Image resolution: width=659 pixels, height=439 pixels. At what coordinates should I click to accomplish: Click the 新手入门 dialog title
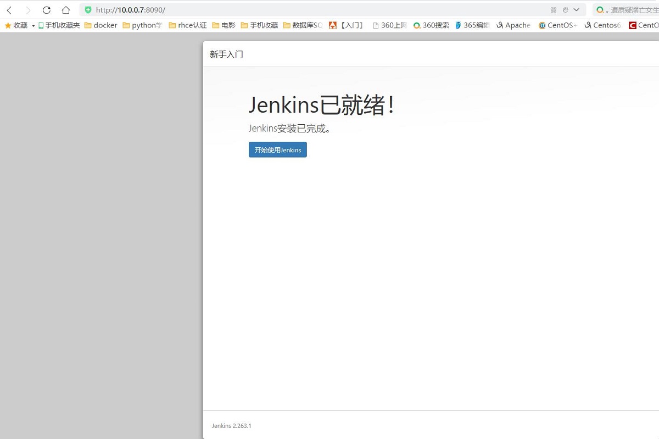pos(226,54)
